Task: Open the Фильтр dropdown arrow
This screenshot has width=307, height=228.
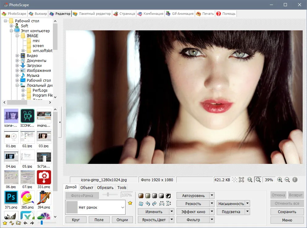Action: [212, 220]
